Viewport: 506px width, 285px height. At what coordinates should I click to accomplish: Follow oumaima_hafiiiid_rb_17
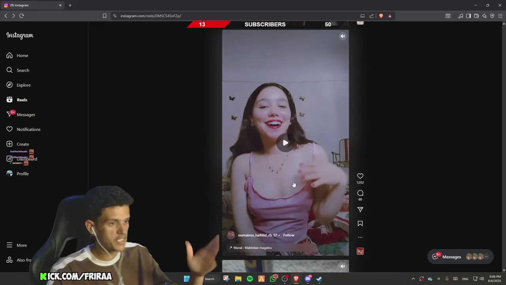coord(289,235)
